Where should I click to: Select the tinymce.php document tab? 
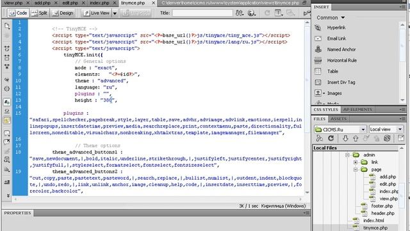point(133,3)
